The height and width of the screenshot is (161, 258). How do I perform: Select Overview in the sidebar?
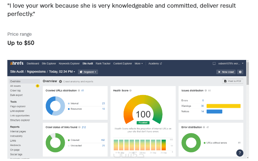click(24, 81)
